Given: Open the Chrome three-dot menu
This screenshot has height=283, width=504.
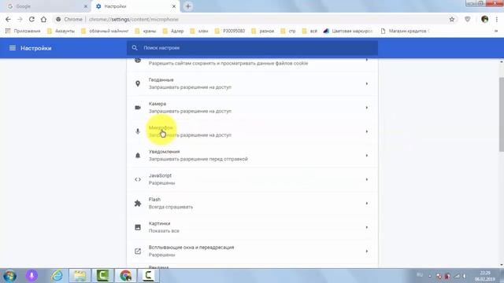Looking at the screenshot, I should [x=497, y=19].
